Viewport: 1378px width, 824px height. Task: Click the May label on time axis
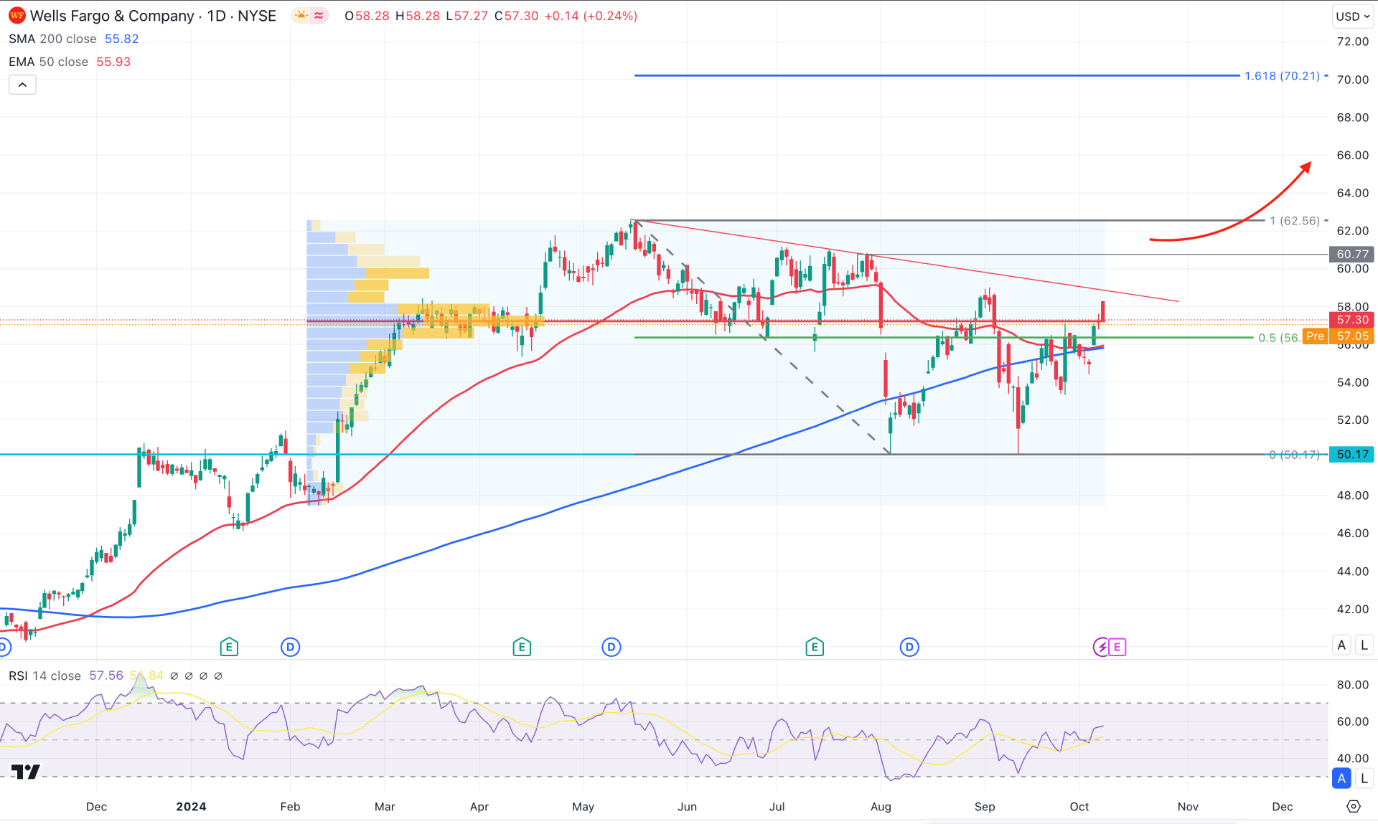[583, 806]
